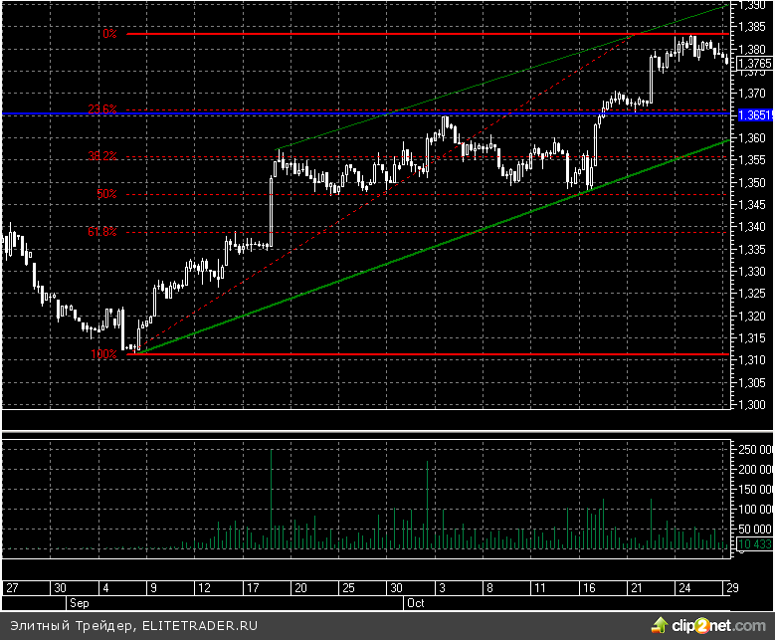Viewport: 775px width, 640px height.
Task: Click the current price tag 1,3765
Action: (753, 63)
